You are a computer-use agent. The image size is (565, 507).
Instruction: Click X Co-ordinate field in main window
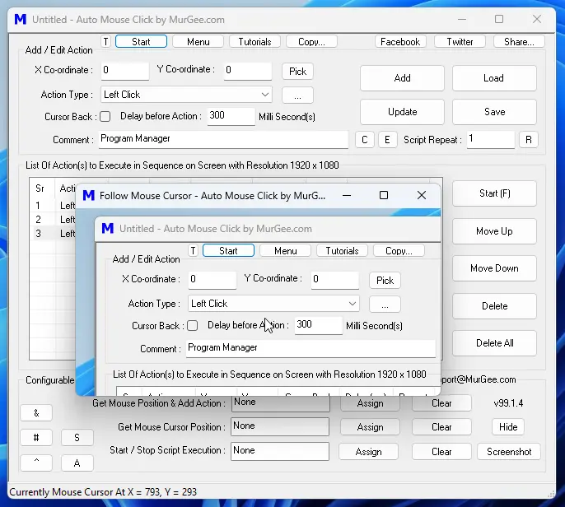124,70
